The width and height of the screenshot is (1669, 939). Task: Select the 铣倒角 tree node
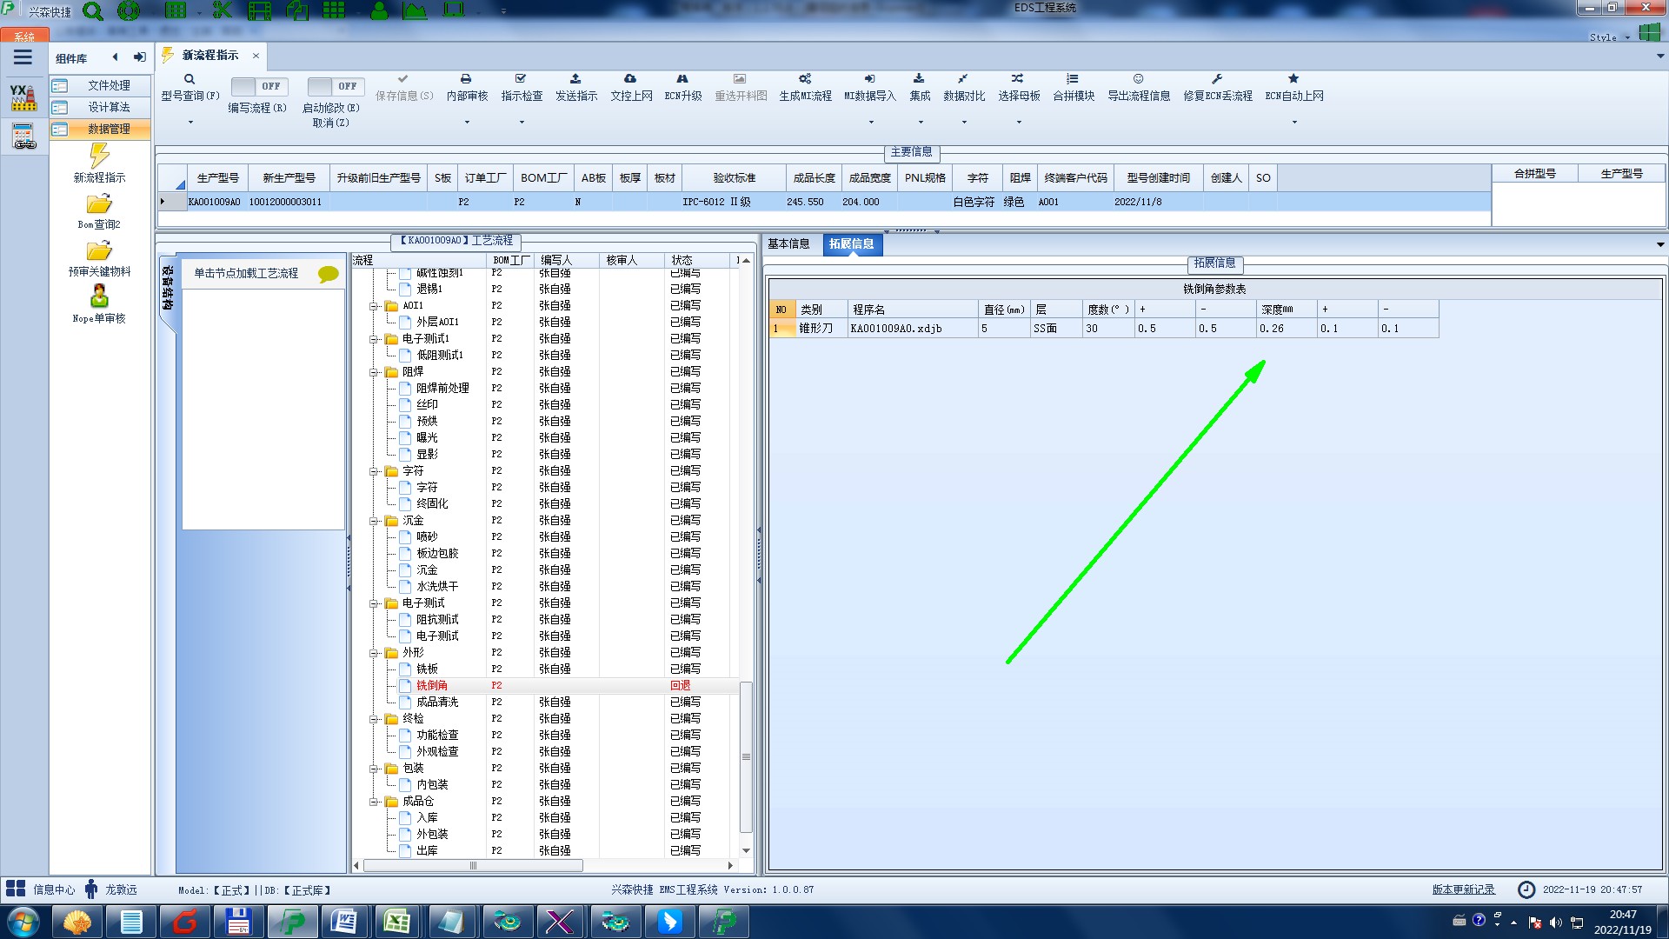click(432, 685)
